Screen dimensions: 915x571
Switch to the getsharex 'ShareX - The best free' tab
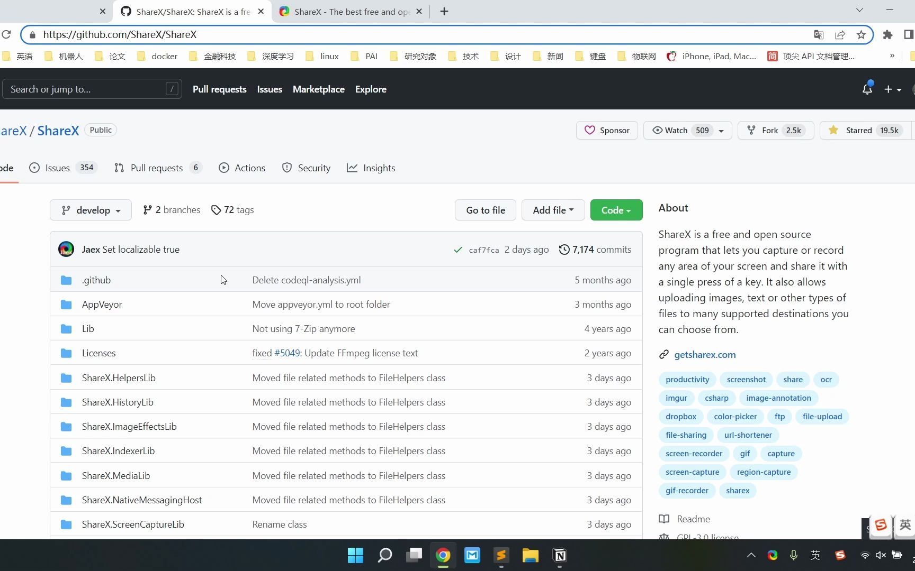click(351, 11)
